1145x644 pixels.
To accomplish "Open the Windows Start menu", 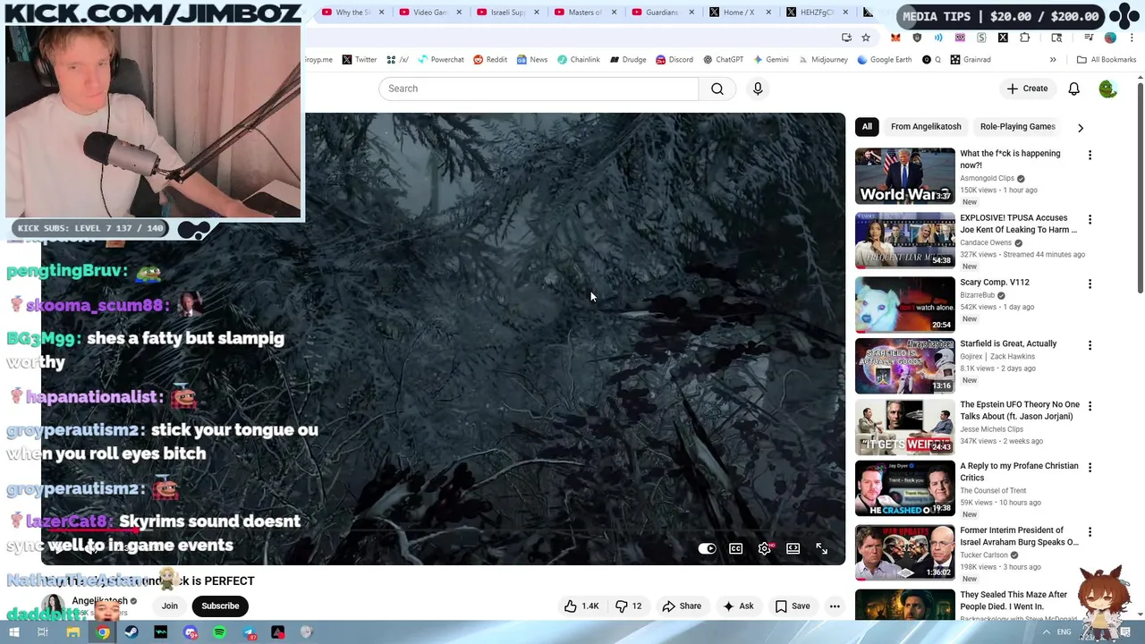I will click(14, 632).
